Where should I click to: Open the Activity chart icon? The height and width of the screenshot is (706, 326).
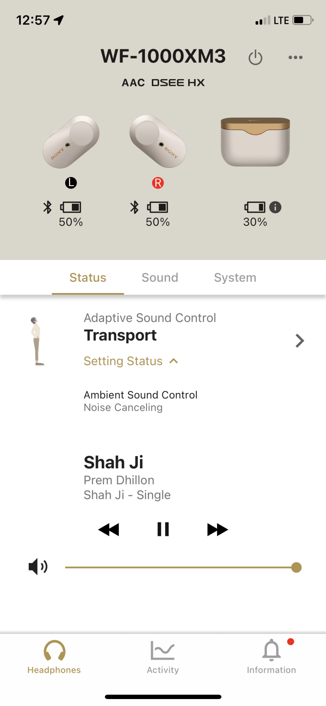(x=163, y=650)
